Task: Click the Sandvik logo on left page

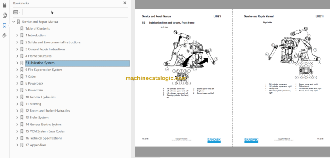Action: [x=214, y=140]
